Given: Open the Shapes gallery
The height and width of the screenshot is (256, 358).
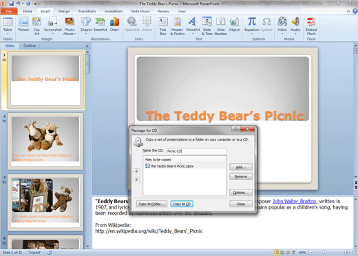Looking at the screenshot, I should pyautogui.click(x=86, y=25).
